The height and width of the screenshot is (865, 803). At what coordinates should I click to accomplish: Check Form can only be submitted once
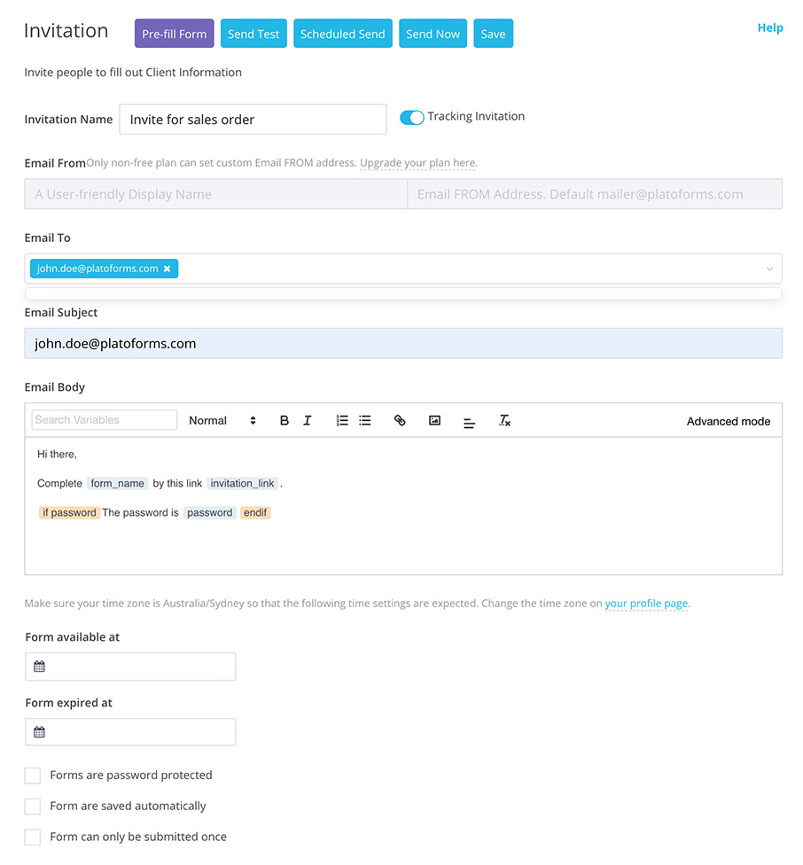[x=33, y=837]
